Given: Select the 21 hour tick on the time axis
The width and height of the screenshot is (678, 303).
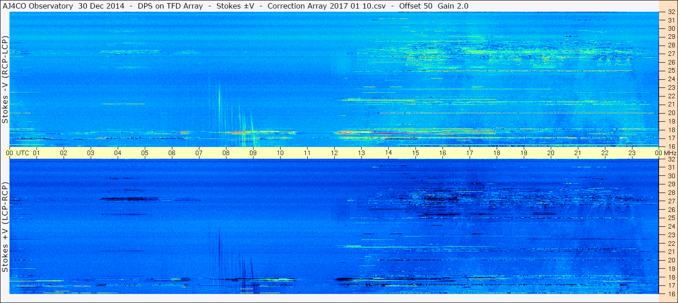Looking at the screenshot, I should click(x=578, y=153).
